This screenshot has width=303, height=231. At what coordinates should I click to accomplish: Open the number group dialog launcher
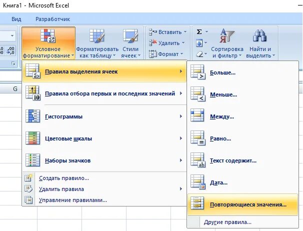click(x=13, y=63)
